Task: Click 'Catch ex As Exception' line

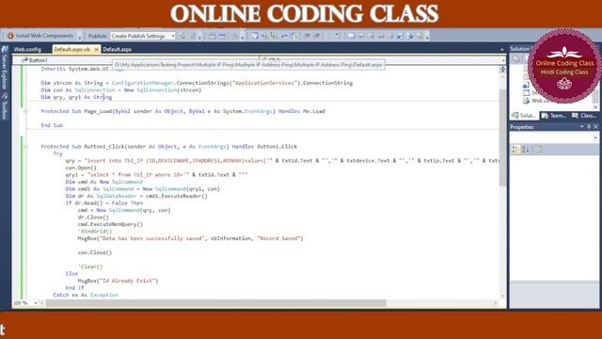Action: click(x=86, y=295)
